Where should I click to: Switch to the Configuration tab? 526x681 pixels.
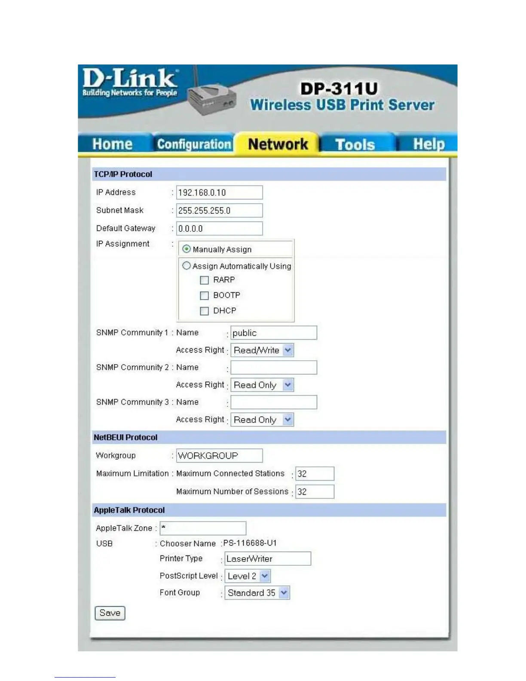(x=194, y=144)
